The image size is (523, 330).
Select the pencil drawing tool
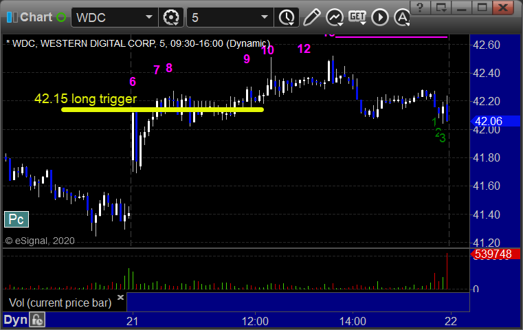click(x=311, y=17)
